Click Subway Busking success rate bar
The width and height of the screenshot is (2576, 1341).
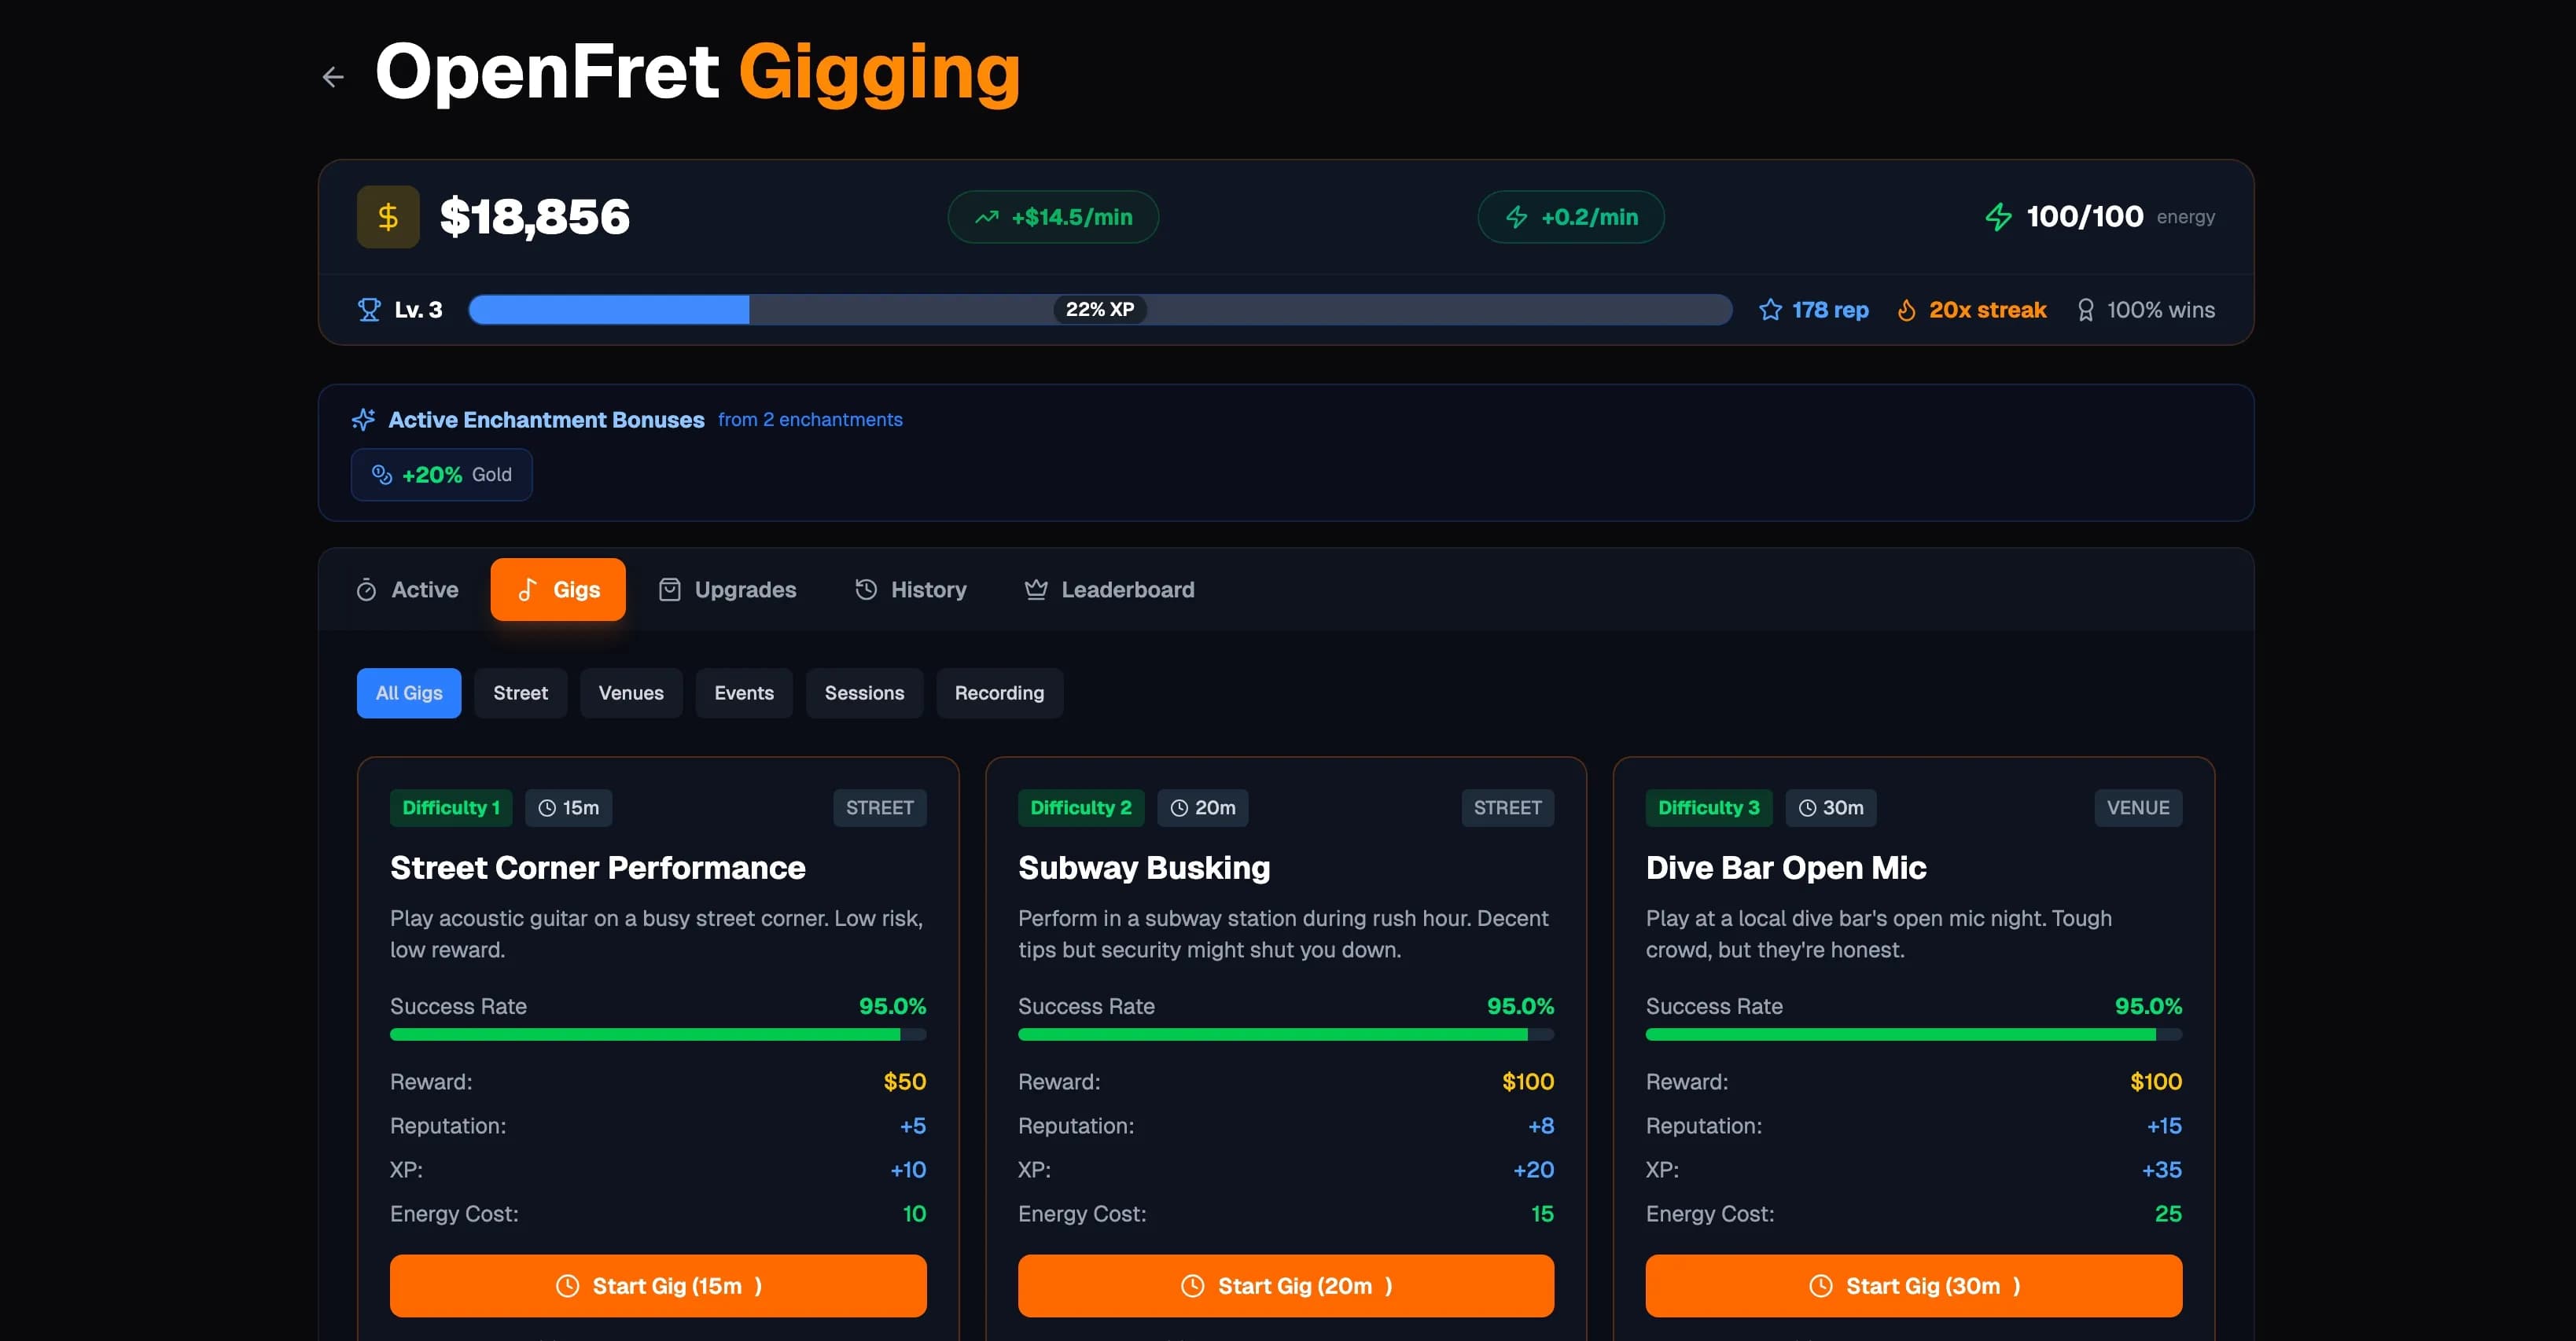coord(1286,1035)
